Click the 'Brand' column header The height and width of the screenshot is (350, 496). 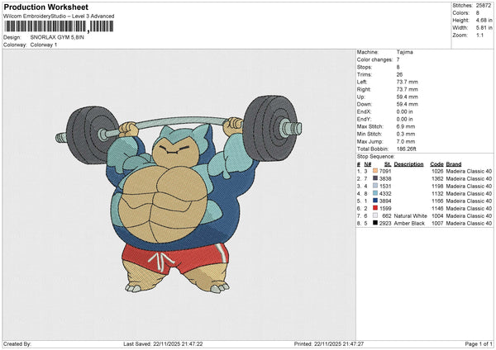pyautogui.click(x=454, y=164)
